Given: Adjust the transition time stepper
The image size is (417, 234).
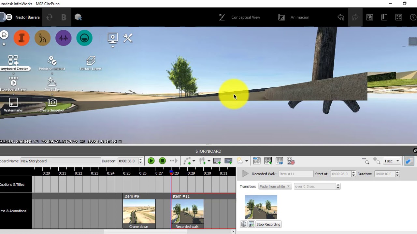Looking at the screenshot, I should 338,186.
